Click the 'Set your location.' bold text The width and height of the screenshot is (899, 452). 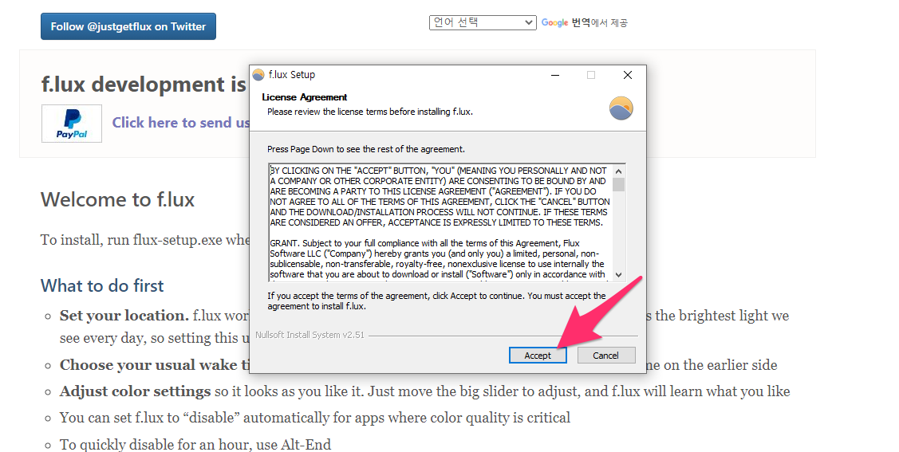tap(124, 316)
